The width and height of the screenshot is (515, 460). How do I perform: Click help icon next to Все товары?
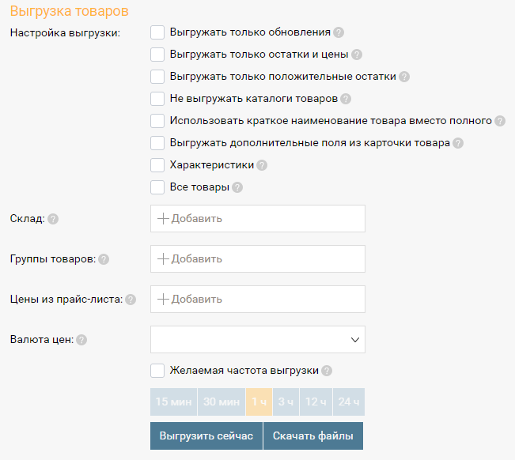pyautogui.click(x=237, y=187)
